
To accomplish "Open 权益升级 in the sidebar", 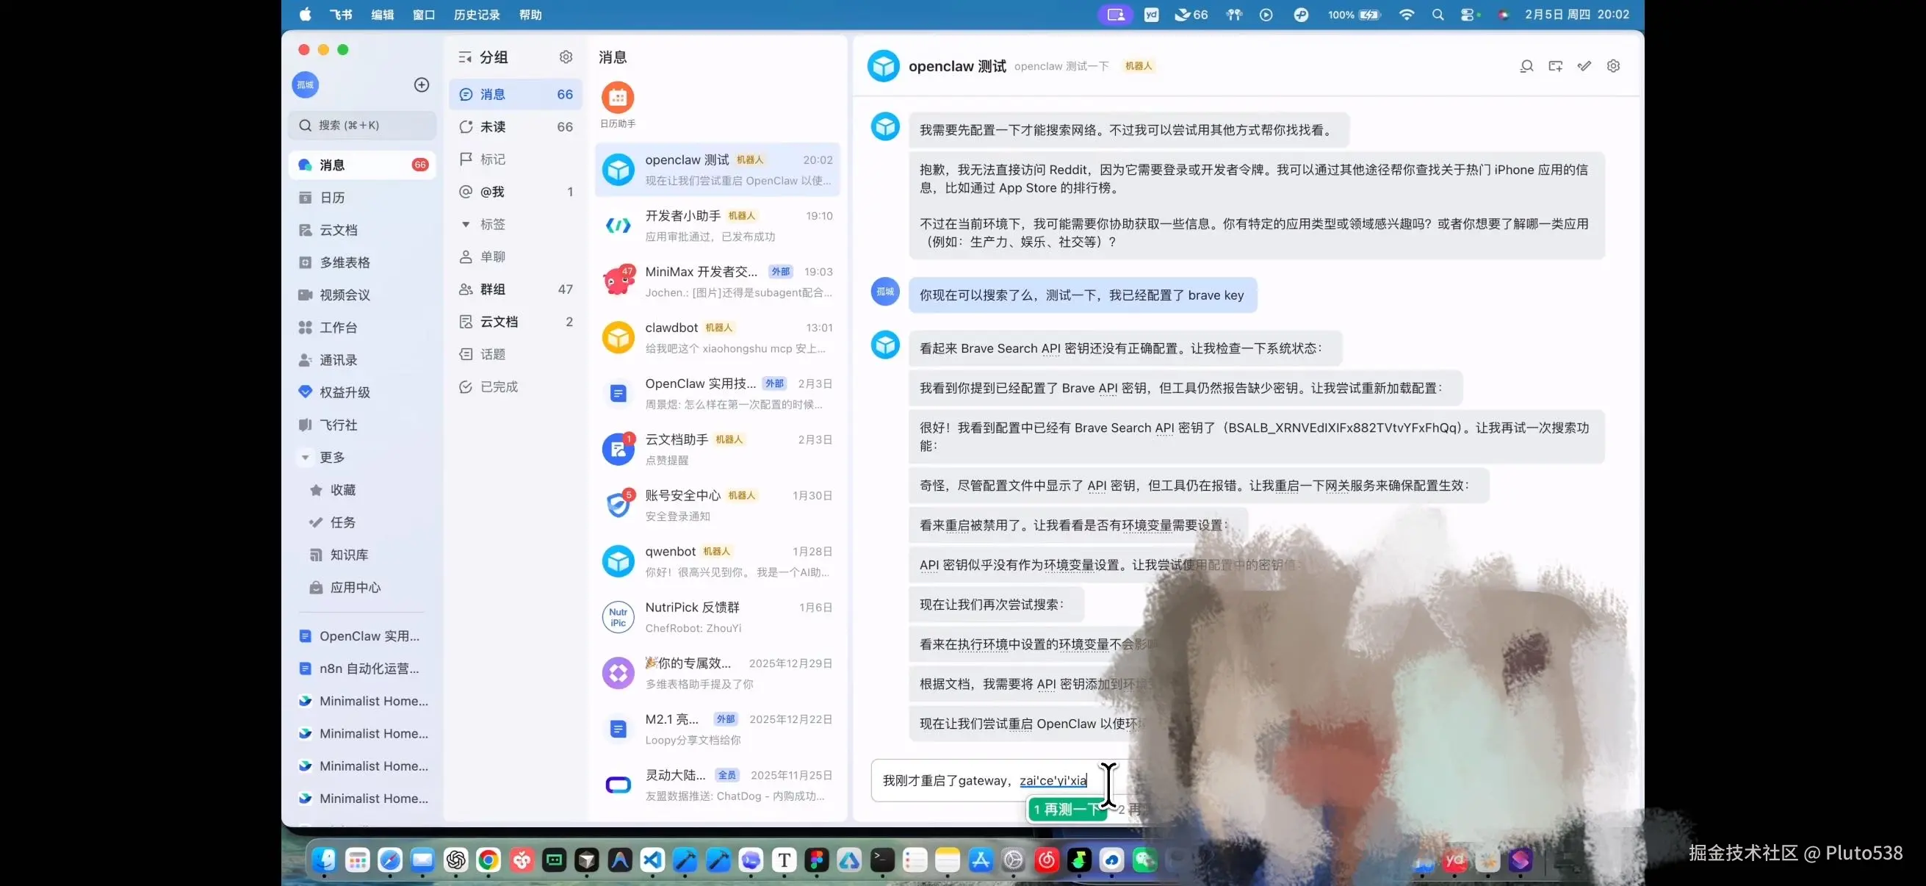I will (x=345, y=391).
